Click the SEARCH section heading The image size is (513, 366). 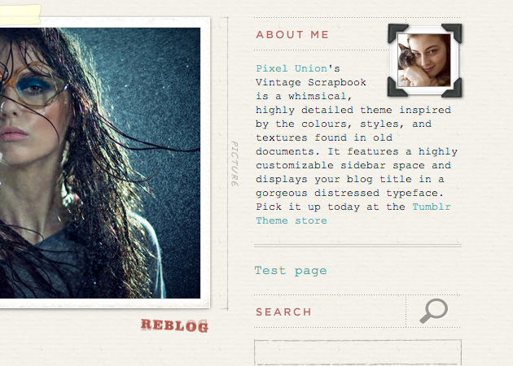pyautogui.click(x=283, y=312)
